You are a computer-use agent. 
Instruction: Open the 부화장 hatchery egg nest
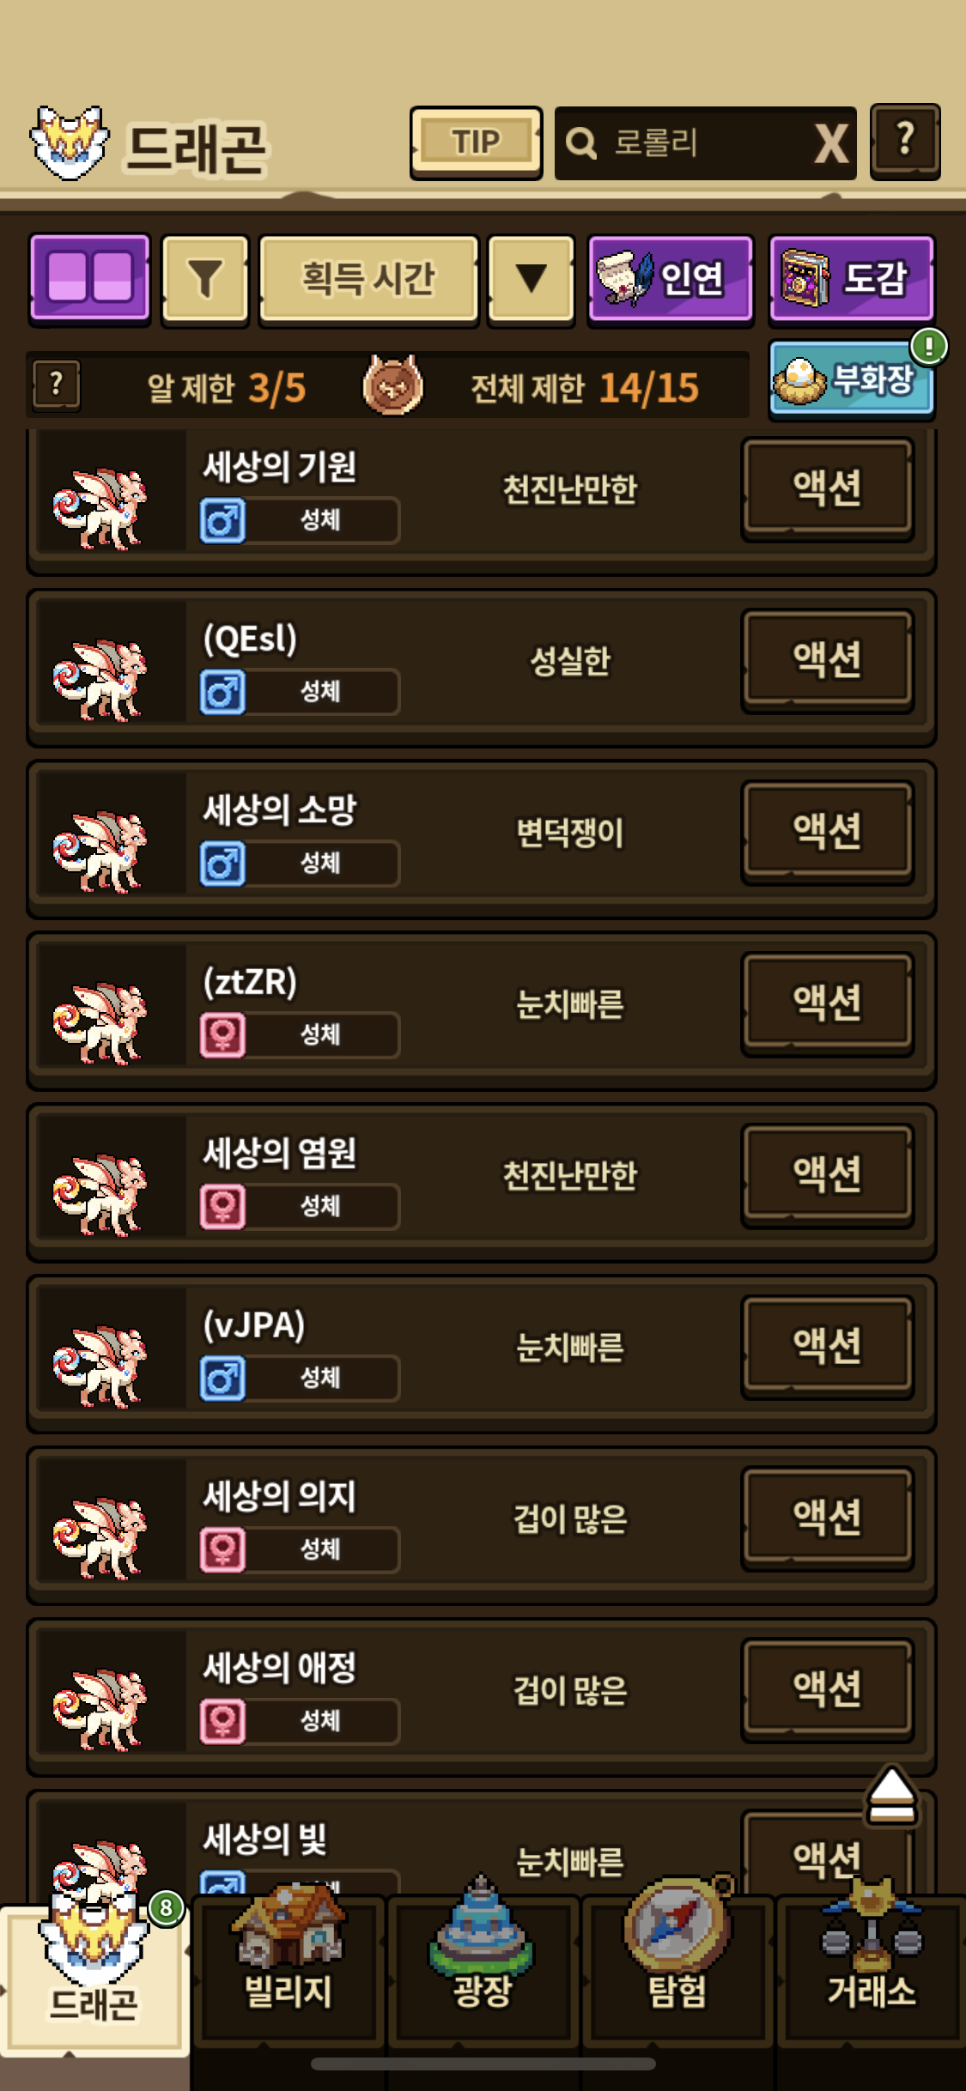tap(851, 379)
